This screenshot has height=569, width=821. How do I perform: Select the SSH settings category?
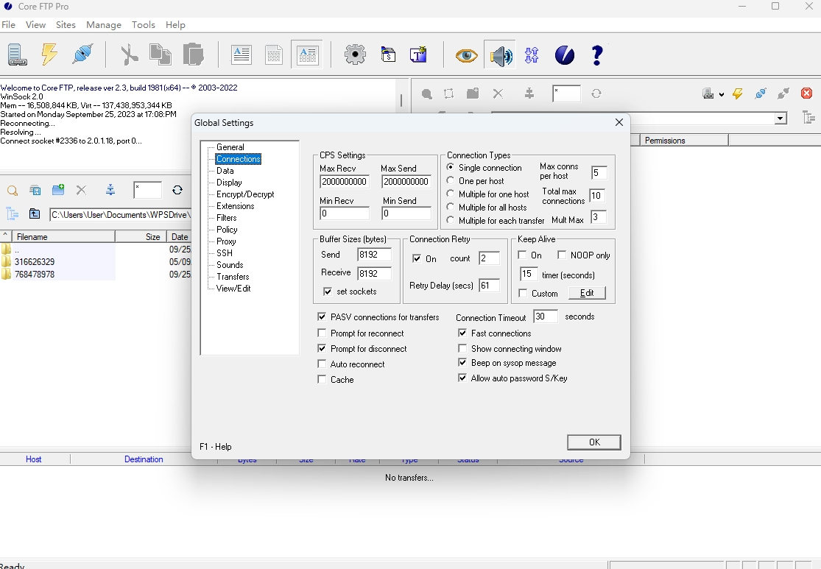pos(223,252)
